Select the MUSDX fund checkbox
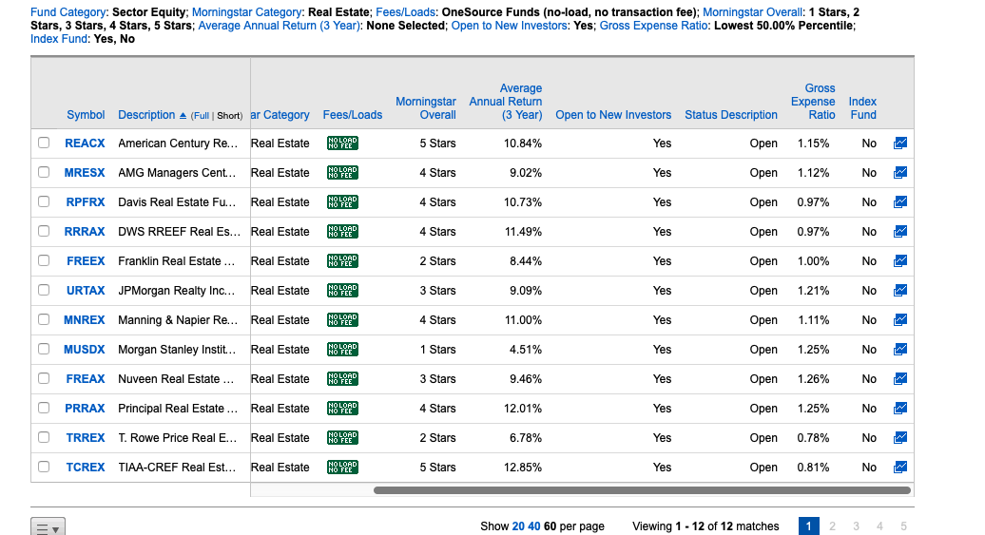The width and height of the screenshot is (985, 535). [x=44, y=349]
